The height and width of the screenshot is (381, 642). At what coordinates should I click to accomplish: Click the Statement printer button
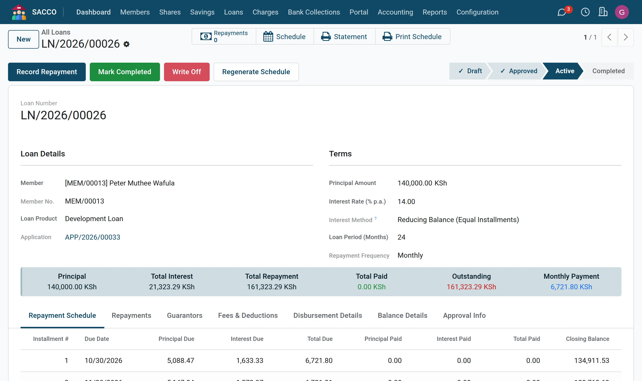point(344,36)
